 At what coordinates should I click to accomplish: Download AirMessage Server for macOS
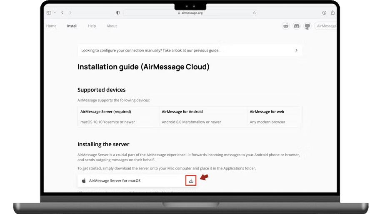tap(191, 181)
